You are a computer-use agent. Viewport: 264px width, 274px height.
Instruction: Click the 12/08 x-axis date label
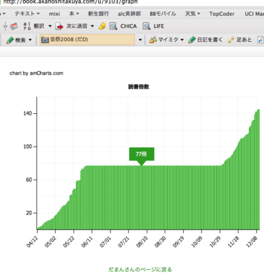pos(252,242)
